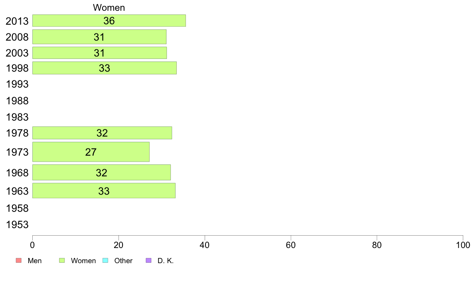This screenshot has width=474, height=293.
Task: Click the 100 tick on the axis
Action: [463, 245]
